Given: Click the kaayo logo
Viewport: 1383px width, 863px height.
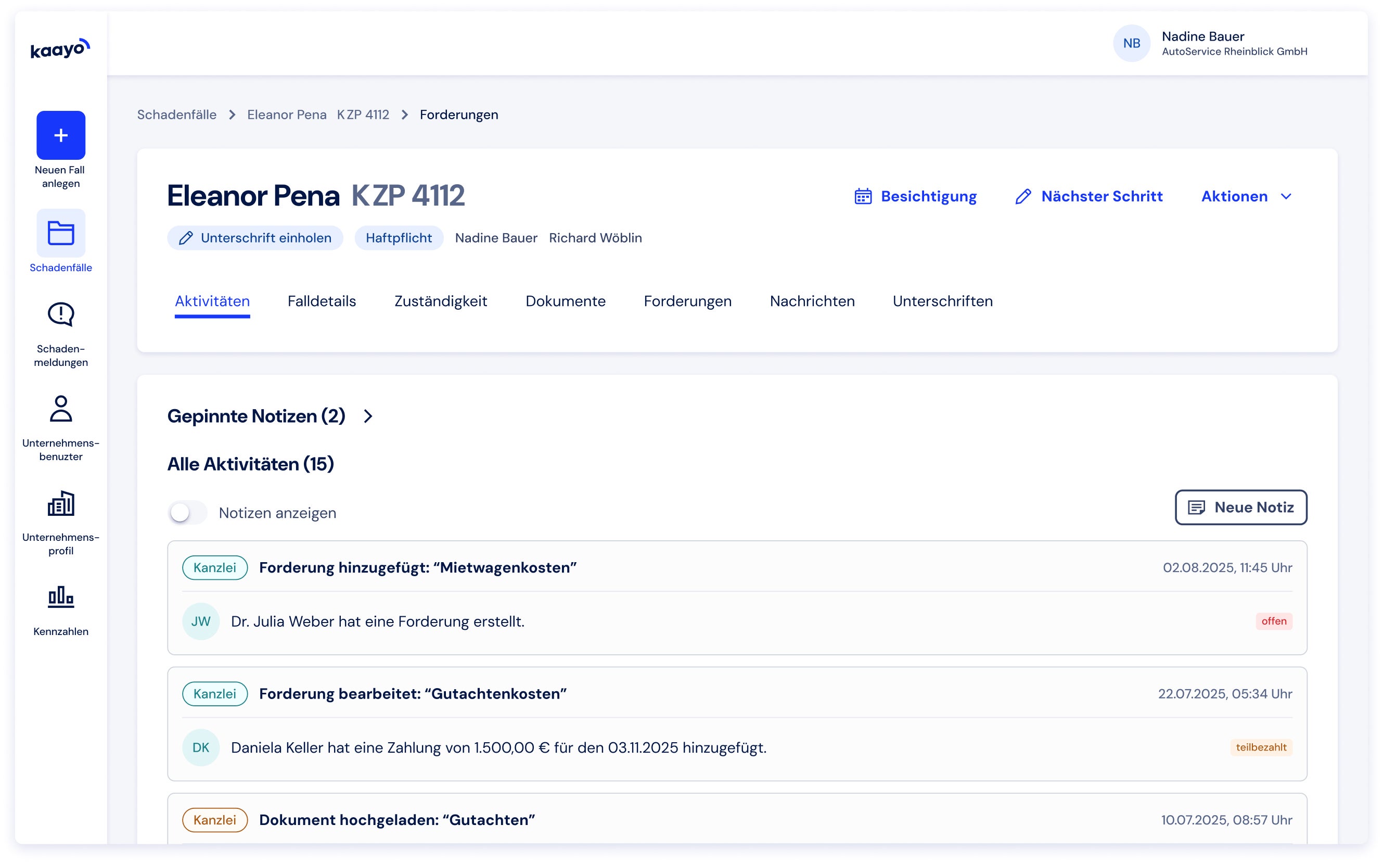Looking at the screenshot, I should point(60,48).
